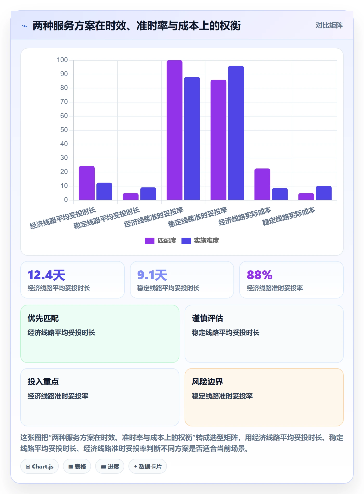This screenshot has height=494, width=364.
Task: Click the purple 匹配度 bar for 经济线路平均妥投时长
Action: coord(87,183)
